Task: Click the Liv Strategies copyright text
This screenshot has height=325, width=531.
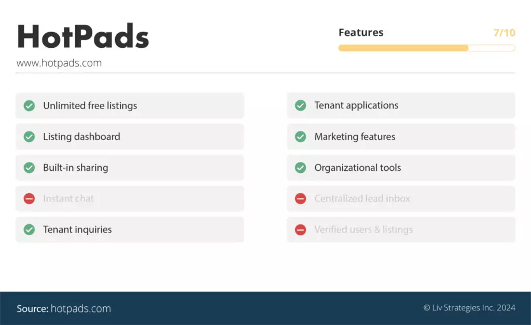Action: (x=469, y=307)
